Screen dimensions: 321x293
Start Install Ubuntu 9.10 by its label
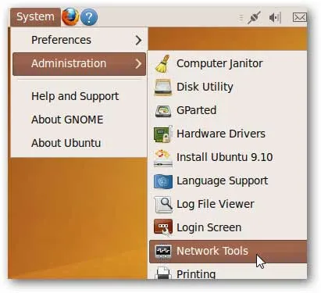click(x=225, y=157)
